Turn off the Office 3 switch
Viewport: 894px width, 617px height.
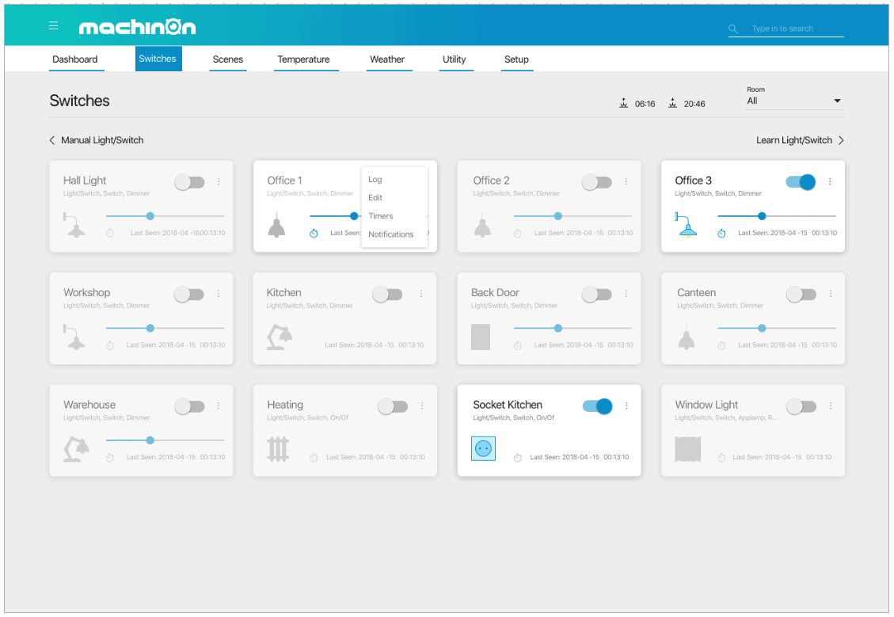click(x=801, y=181)
